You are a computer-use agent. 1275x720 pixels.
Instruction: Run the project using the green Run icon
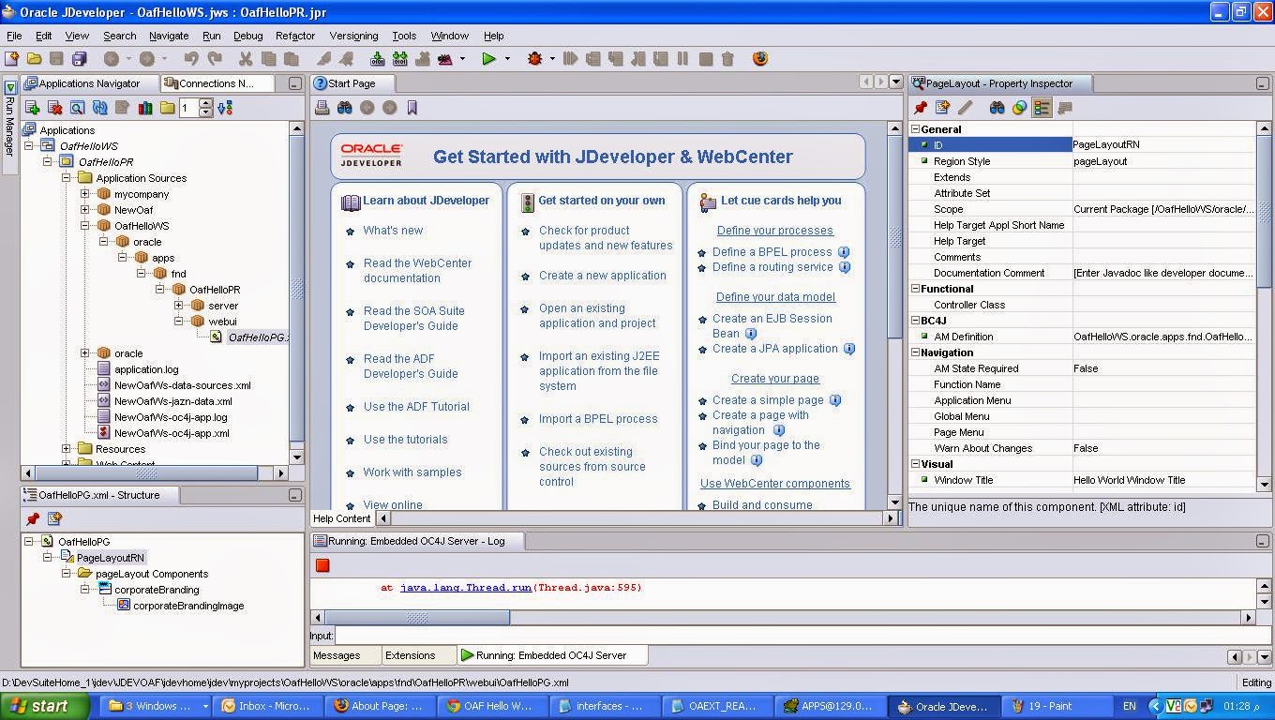click(487, 58)
